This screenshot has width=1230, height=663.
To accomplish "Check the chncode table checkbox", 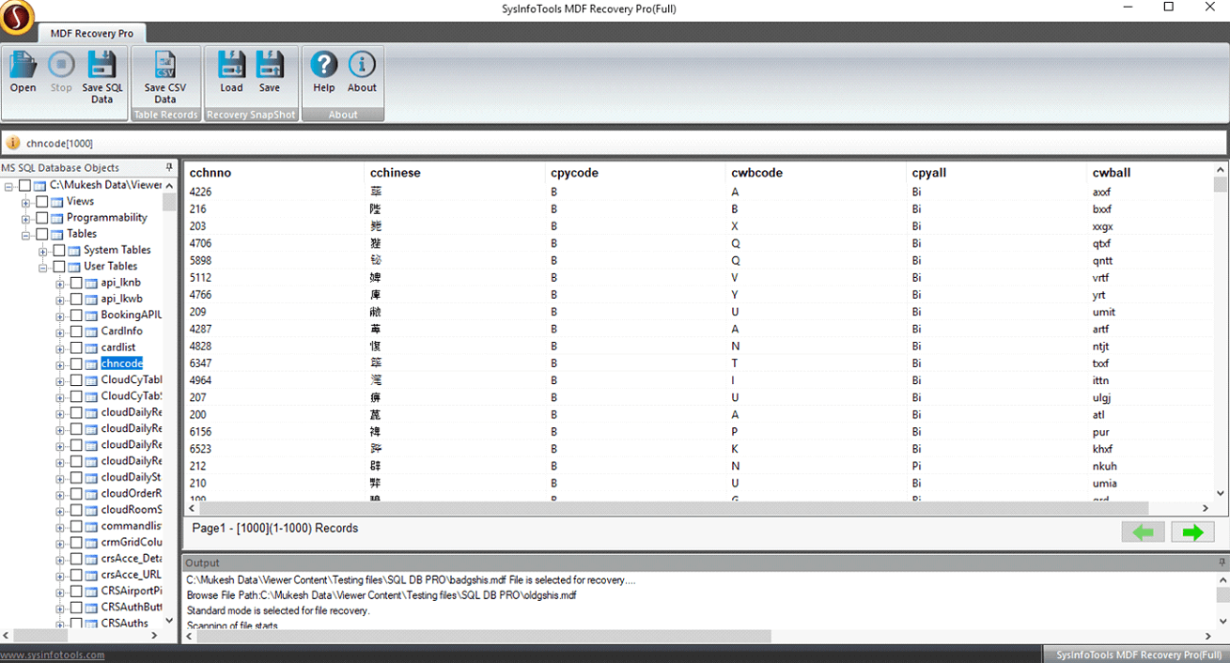I will click(76, 364).
